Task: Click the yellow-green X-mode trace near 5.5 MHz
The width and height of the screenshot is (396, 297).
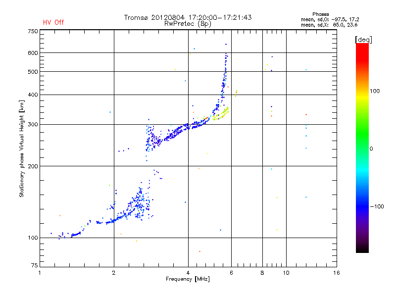Action: pos(221,114)
